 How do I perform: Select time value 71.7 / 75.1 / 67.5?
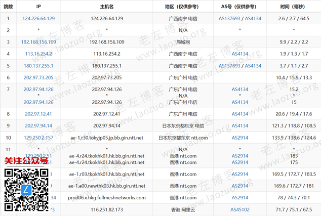coord(294,209)
